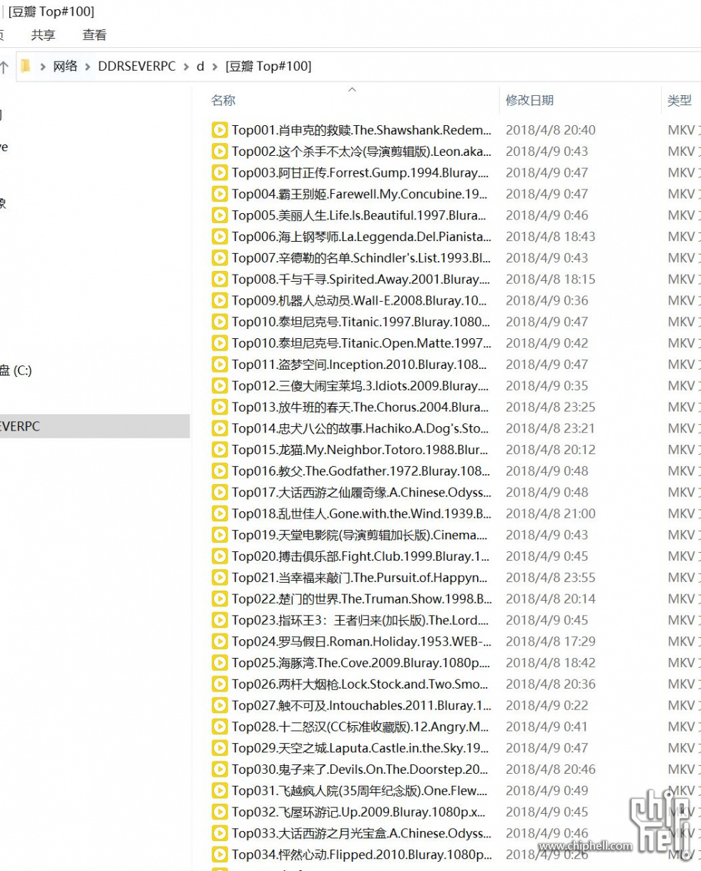Click the video icon of Top015 My Neighbor Totoro
The height and width of the screenshot is (871, 701).
219,450
